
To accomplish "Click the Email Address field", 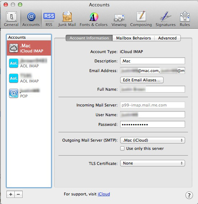I will (152, 71).
